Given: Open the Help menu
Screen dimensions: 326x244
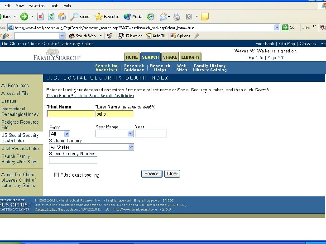Looking at the screenshot, I should pos(67,6).
